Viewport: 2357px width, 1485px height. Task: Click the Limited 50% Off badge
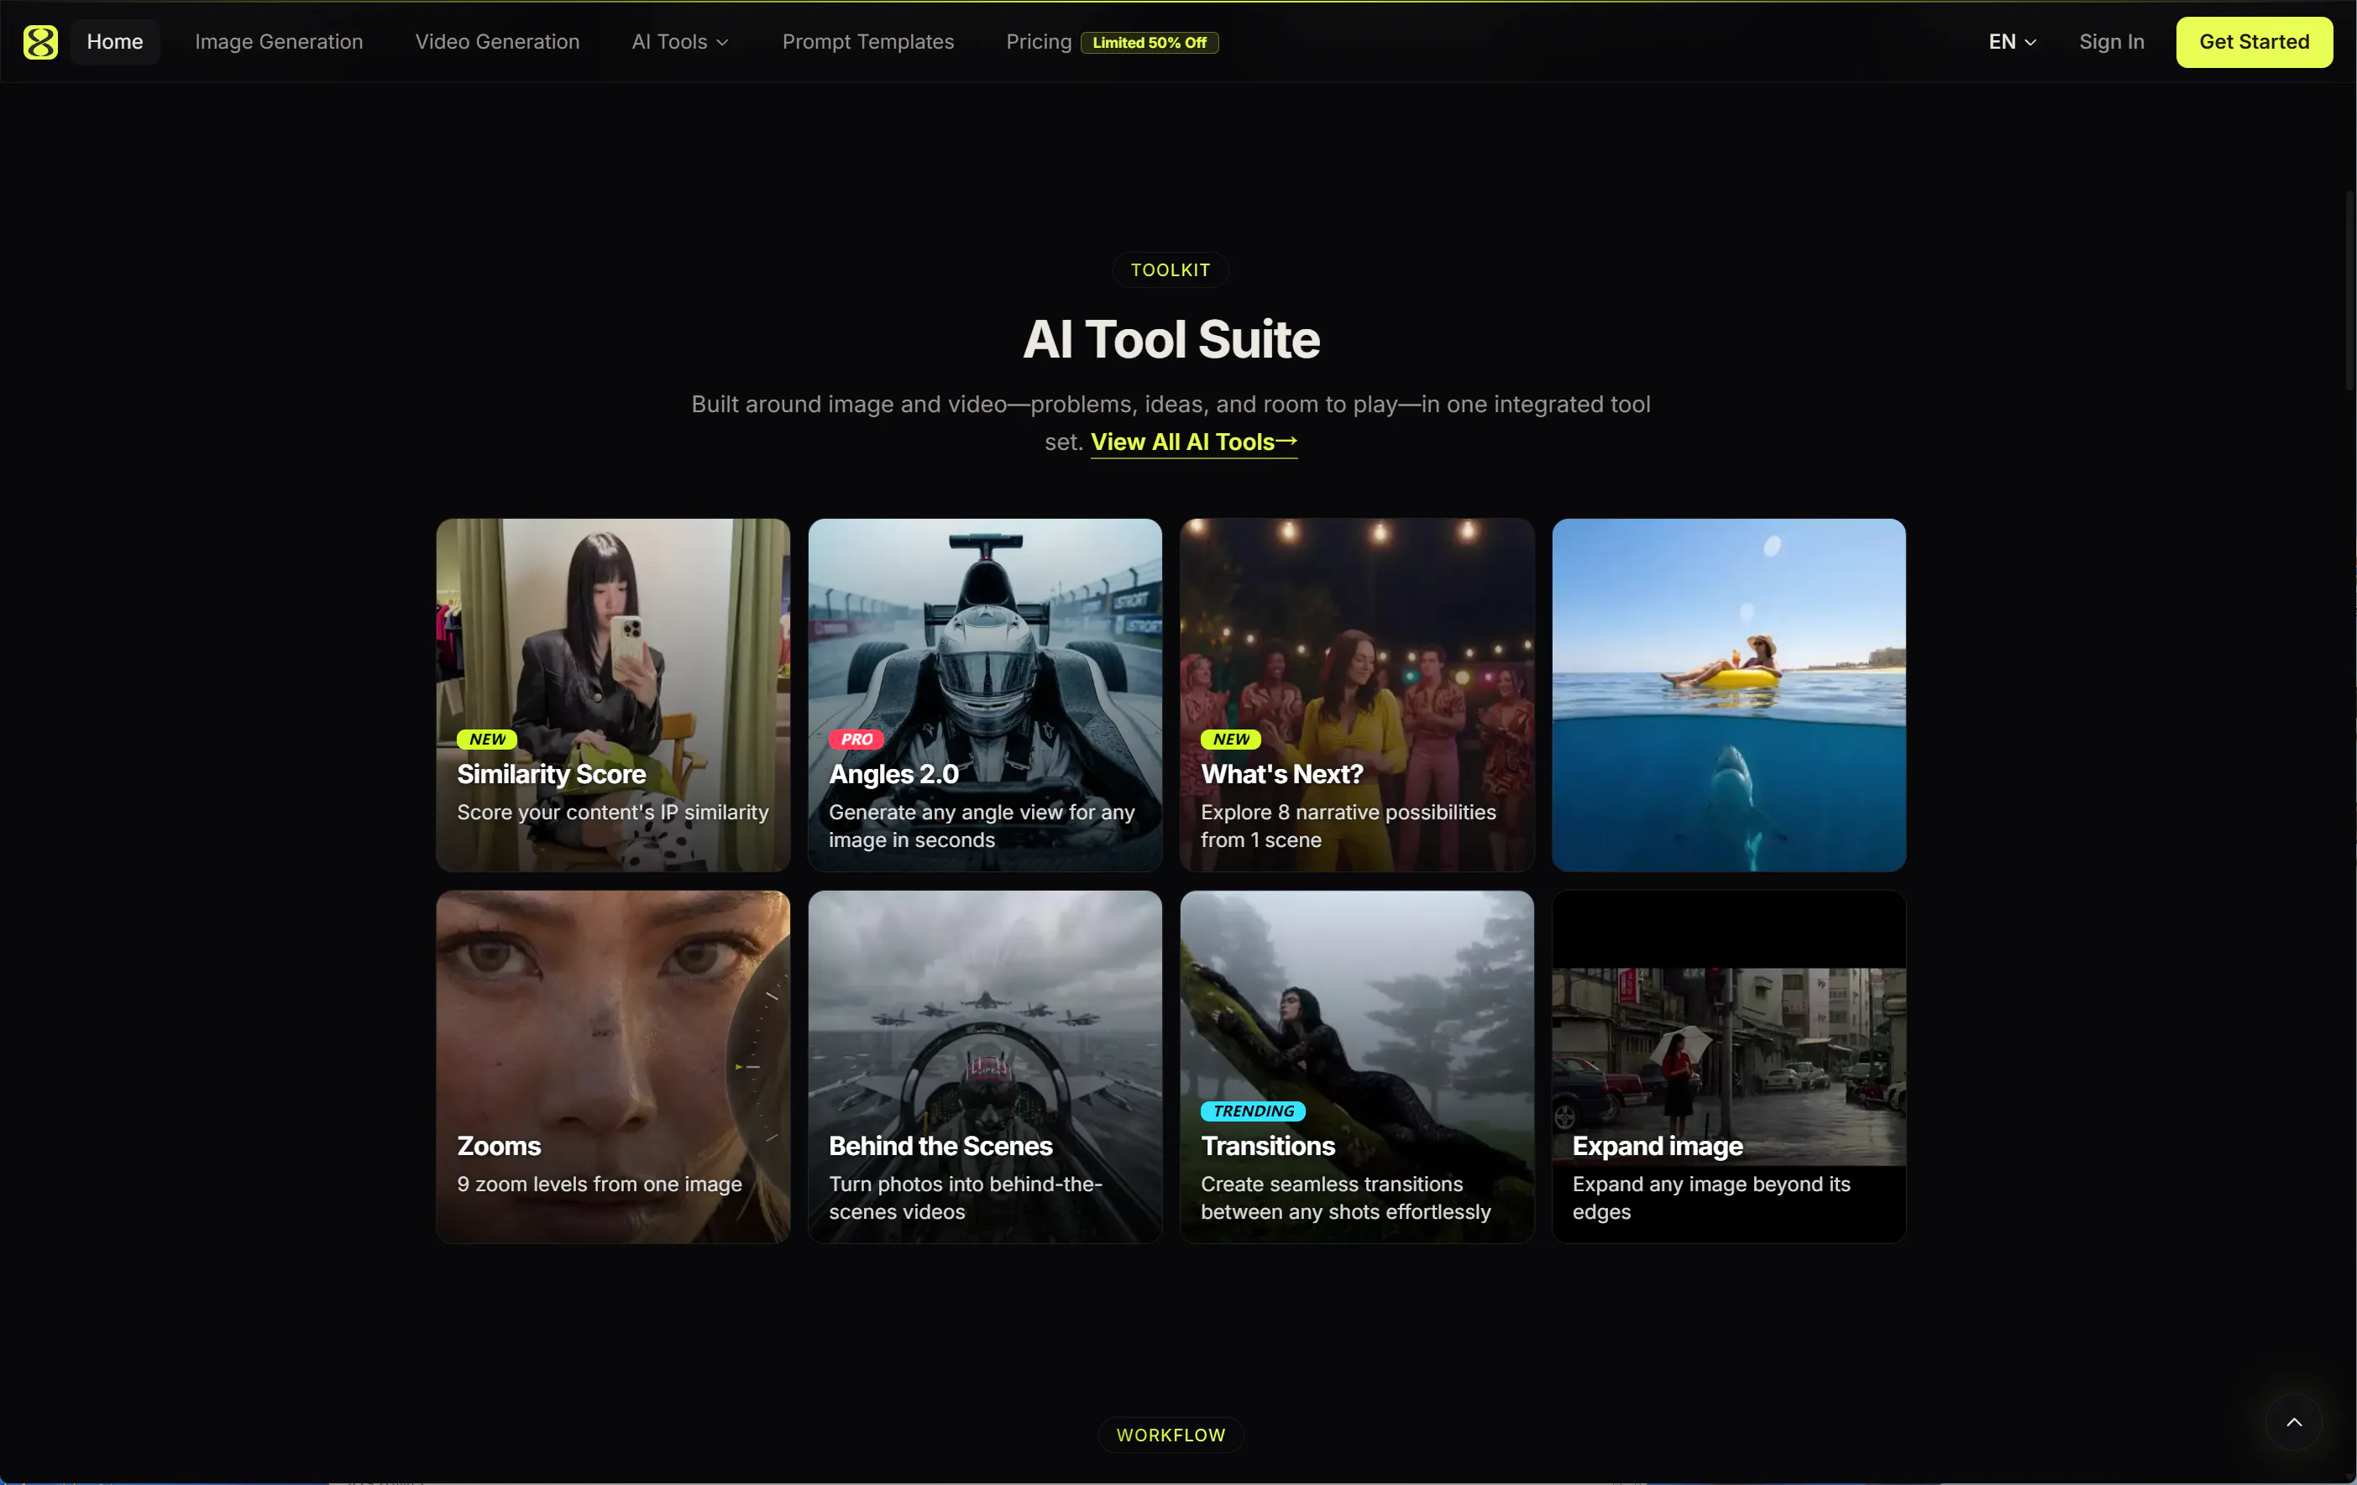coord(1150,43)
